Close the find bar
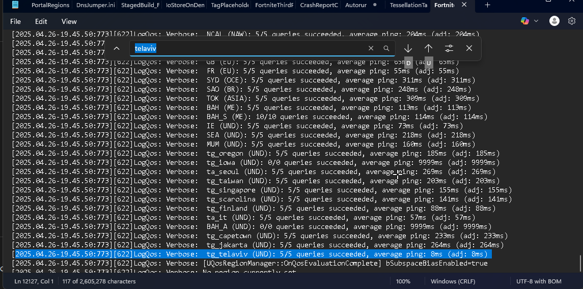Viewport: 583px width, 289px height. coord(469,48)
